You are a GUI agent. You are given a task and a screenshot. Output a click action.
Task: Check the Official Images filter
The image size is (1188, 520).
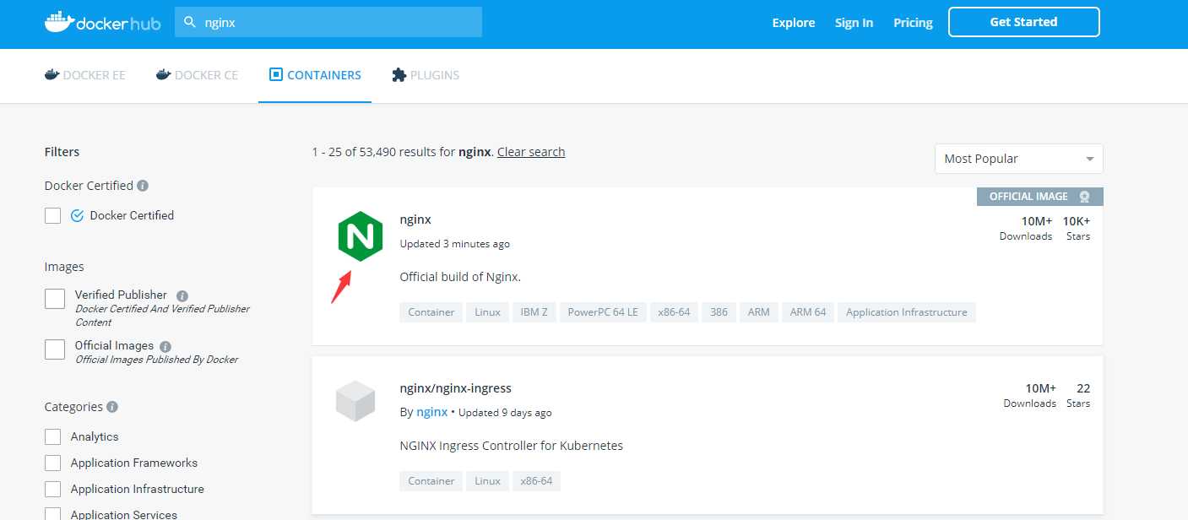click(55, 349)
